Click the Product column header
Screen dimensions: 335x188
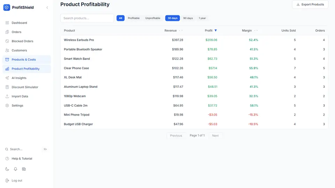69,31
